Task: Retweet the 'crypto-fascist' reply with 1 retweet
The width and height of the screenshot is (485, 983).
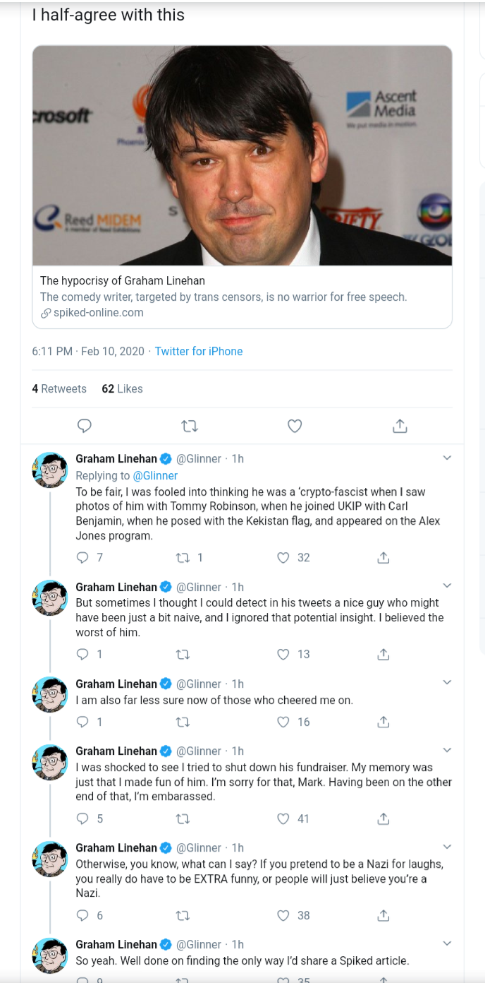Action: (183, 558)
